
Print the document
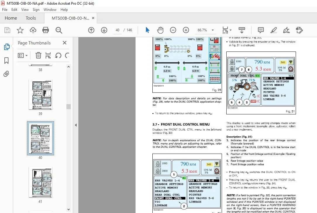point(46,30)
